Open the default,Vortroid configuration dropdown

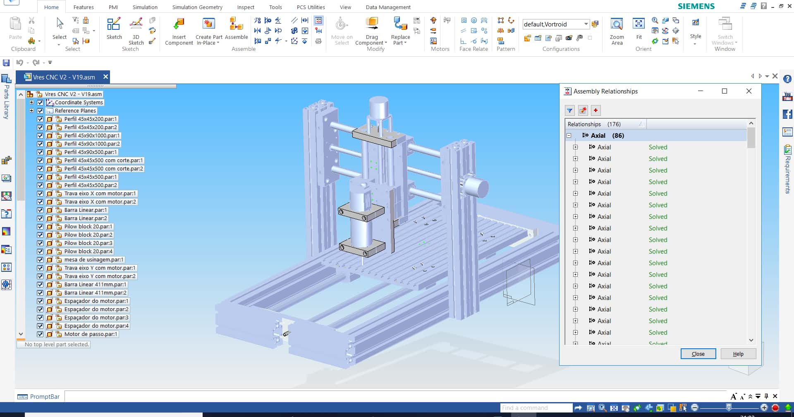point(586,24)
